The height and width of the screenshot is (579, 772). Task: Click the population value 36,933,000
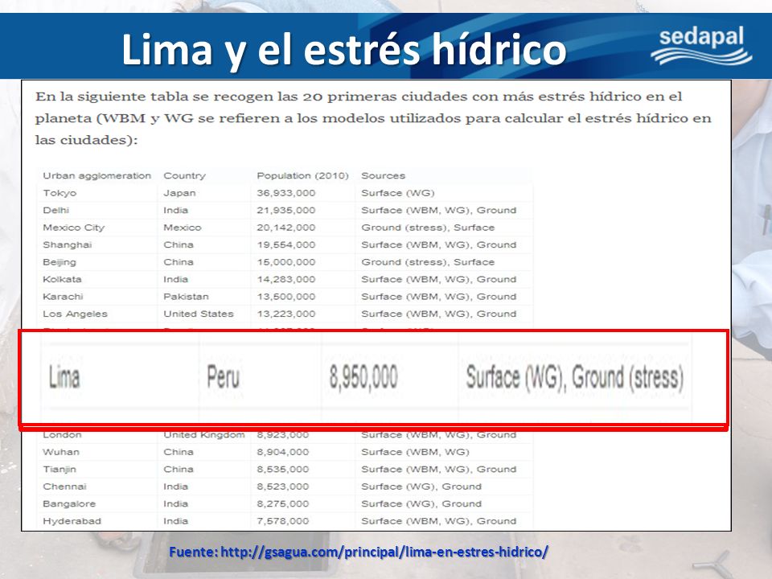point(286,193)
